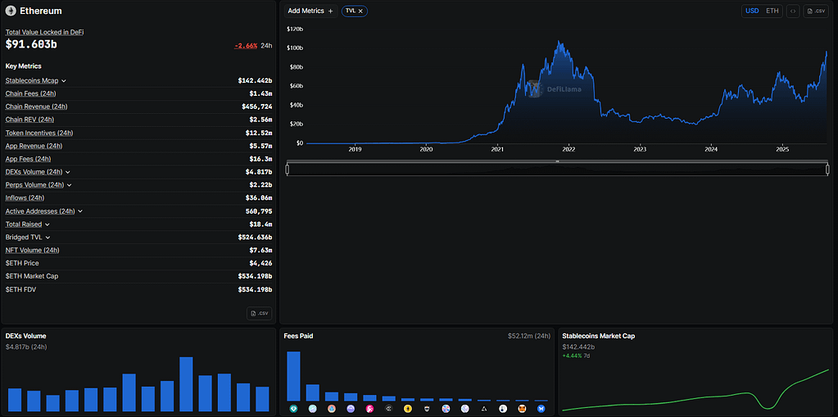Click the blue circle icon with white X-shaped mark
Viewport: 838px width, 417px height.
pyautogui.click(x=541, y=409)
